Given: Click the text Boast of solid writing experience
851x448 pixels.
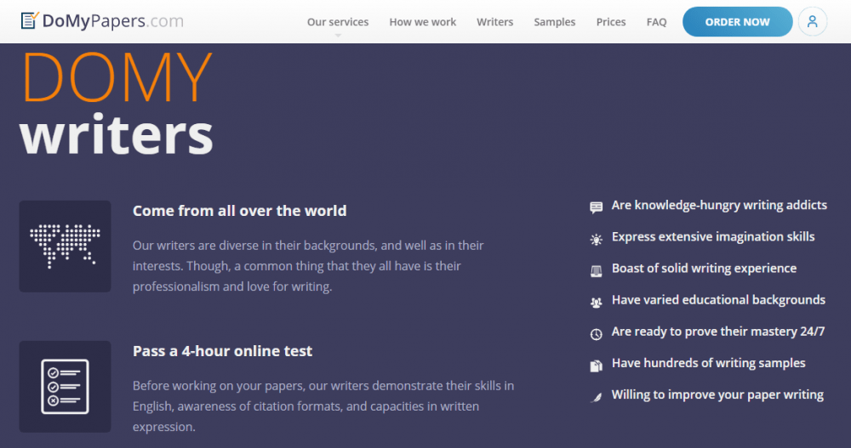Looking at the screenshot, I should click(704, 269).
